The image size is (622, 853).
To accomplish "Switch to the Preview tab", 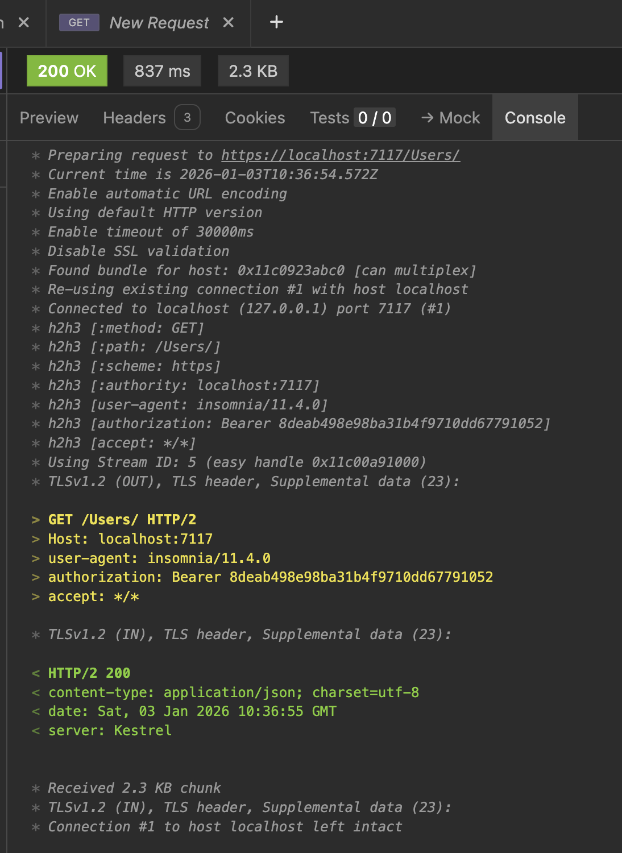I will pos(49,118).
